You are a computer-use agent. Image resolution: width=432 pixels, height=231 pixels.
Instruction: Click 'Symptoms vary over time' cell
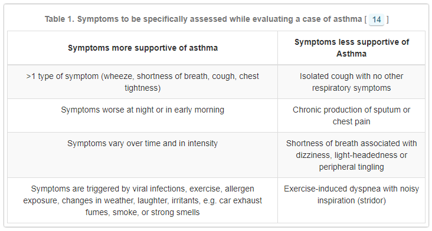click(x=143, y=155)
